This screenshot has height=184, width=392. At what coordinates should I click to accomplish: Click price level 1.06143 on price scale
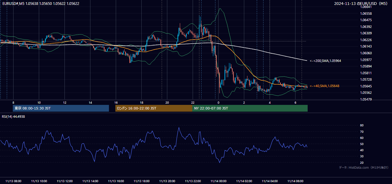pos(366,46)
